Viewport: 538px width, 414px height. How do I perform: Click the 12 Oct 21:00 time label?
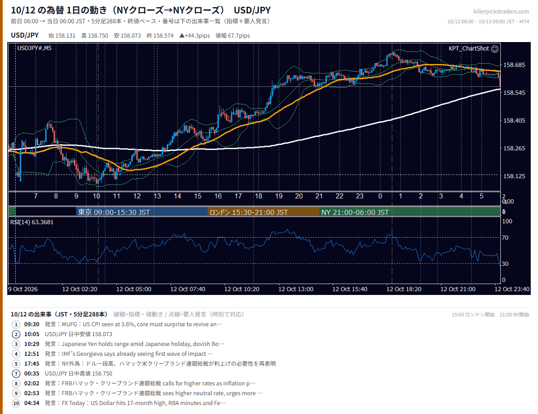[458, 289]
